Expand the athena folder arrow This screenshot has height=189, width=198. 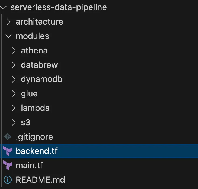tap(14, 50)
